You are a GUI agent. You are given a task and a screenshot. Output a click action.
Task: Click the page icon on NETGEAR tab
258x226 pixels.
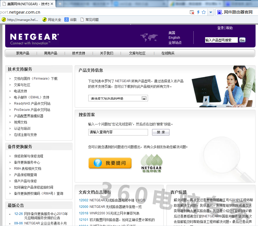point(4,4)
